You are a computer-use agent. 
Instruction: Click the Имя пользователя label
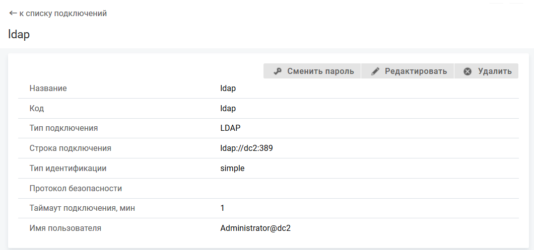pyautogui.click(x=65, y=228)
